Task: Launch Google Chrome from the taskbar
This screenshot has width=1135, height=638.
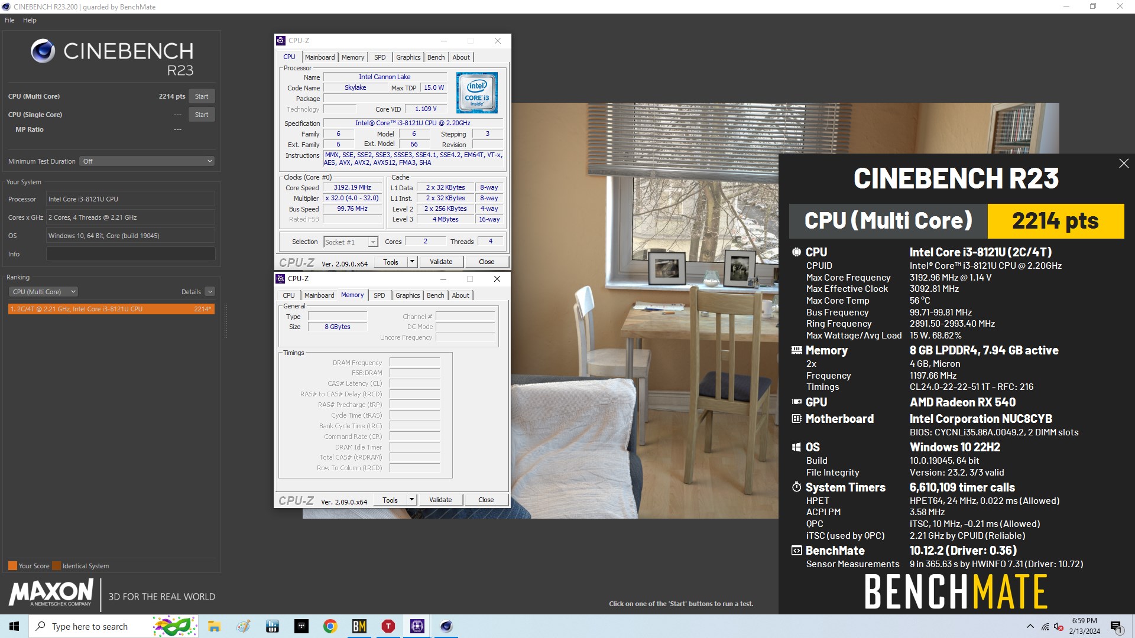Action: tap(330, 626)
